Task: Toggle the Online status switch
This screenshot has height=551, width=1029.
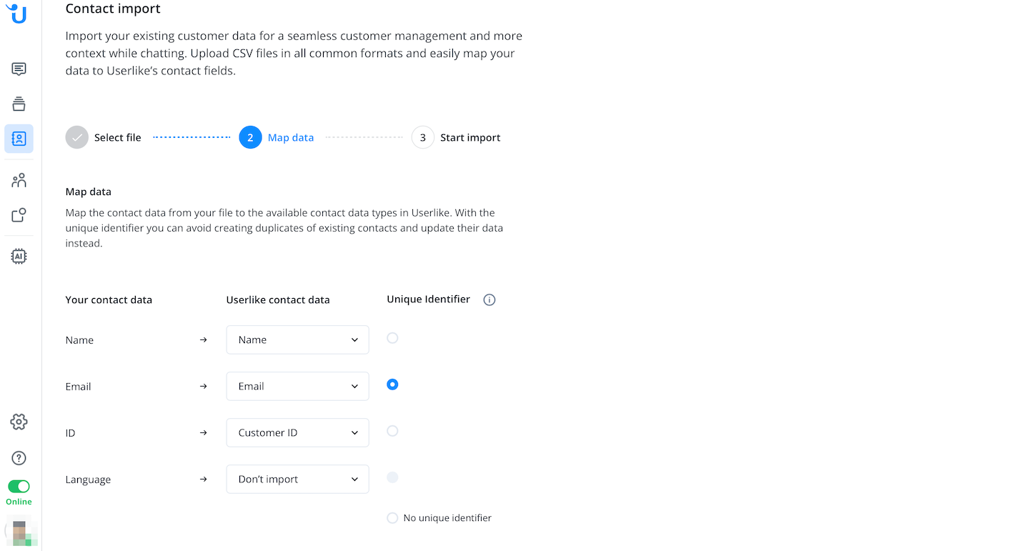Action: pos(19,487)
